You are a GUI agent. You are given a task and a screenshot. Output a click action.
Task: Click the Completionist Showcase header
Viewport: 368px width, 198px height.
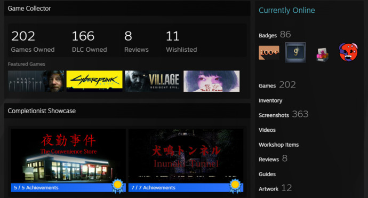click(x=127, y=110)
